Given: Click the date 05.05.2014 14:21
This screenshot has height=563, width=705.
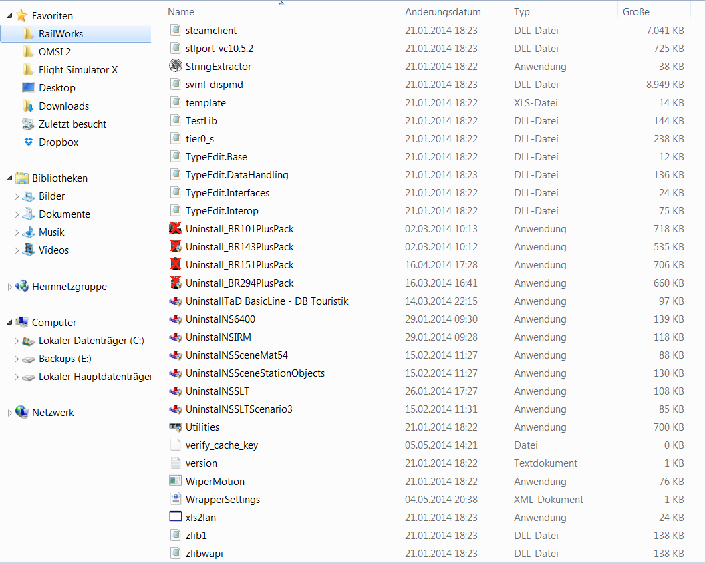Looking at the screenshot, I should (x=441, y=445).
